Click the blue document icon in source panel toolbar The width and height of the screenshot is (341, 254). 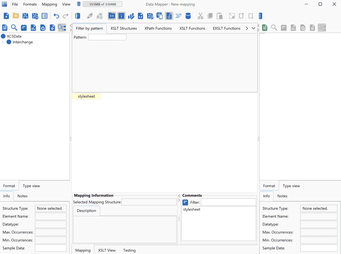pyautogui.click(x=5, y=27)
